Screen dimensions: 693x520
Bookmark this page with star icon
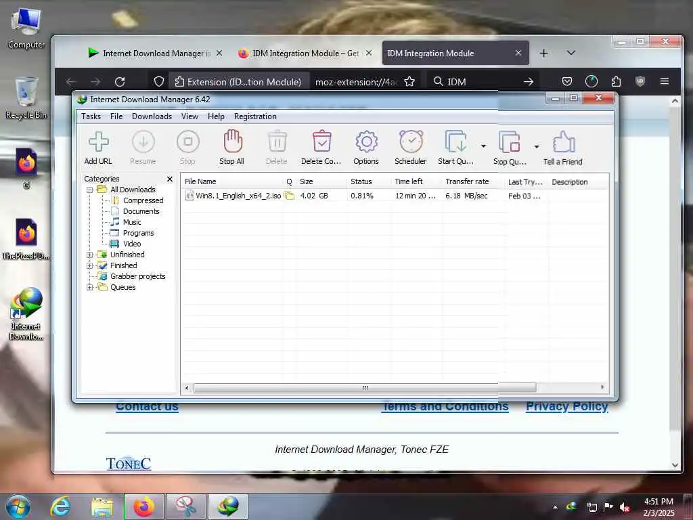click(409, 81)
